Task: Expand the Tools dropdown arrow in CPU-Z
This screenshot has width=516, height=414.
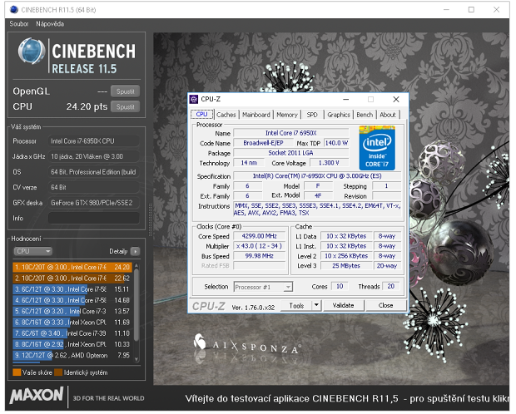Action: coord(316,305)
